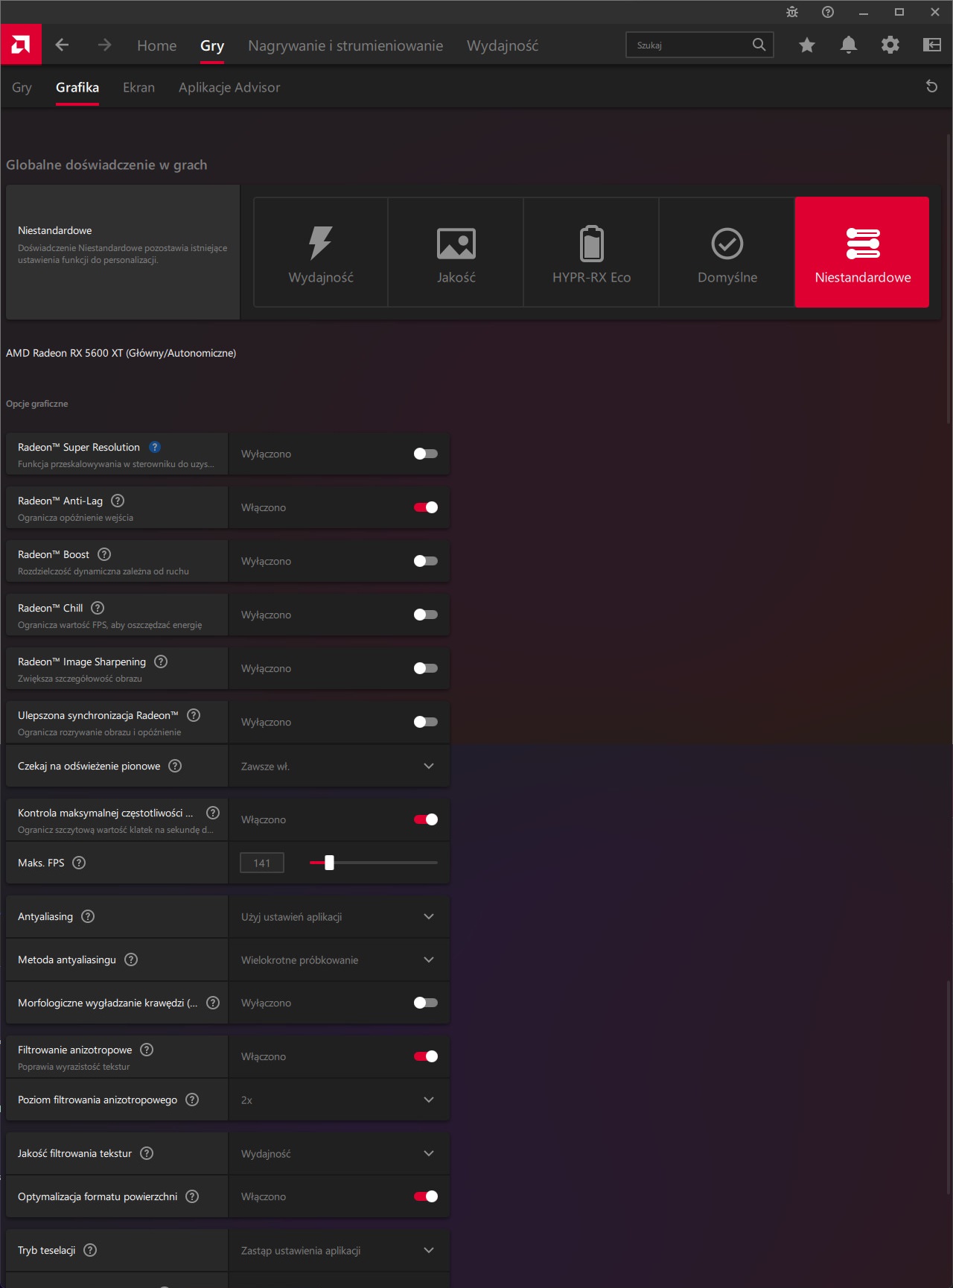Screen dimensions: 953x1288
Task: Open notifications bell icon
Action: coord(849,45)
